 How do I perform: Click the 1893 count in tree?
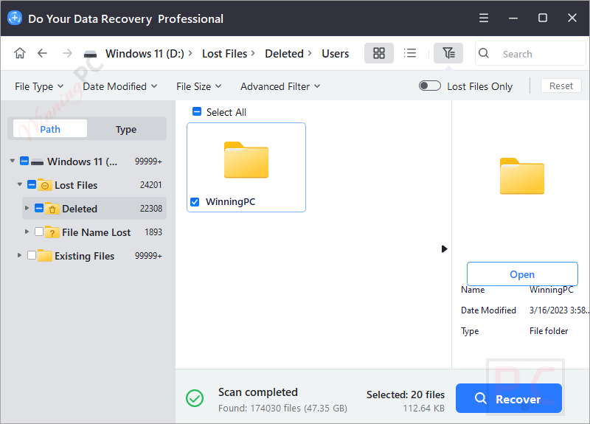(153, 232)
